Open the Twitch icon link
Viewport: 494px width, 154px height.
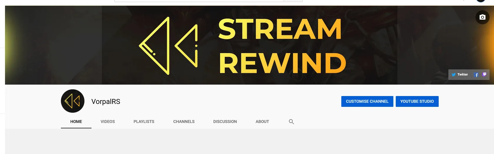point(484,74)
